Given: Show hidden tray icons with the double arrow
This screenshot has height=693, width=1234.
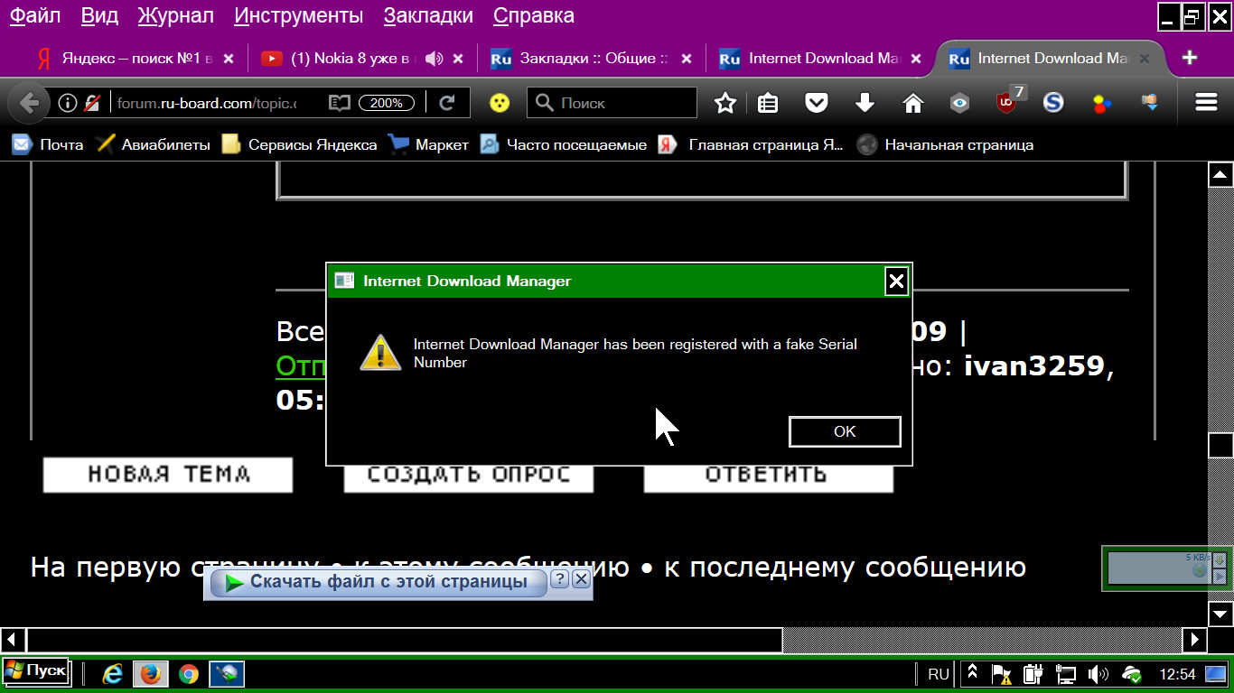Looking at the screenshot, I should click(x=973, y=673).
